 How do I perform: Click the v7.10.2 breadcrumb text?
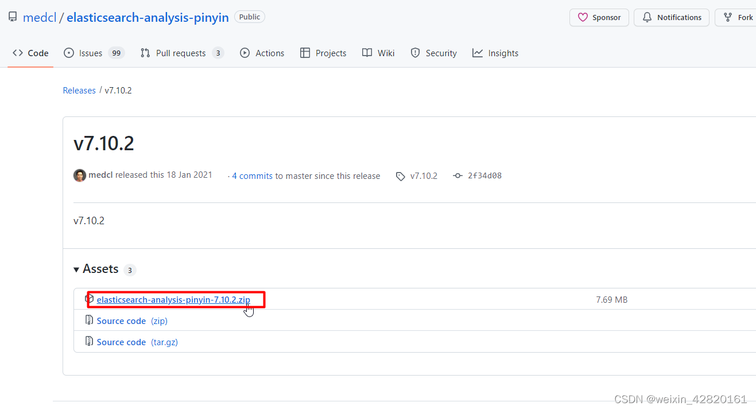118,91
